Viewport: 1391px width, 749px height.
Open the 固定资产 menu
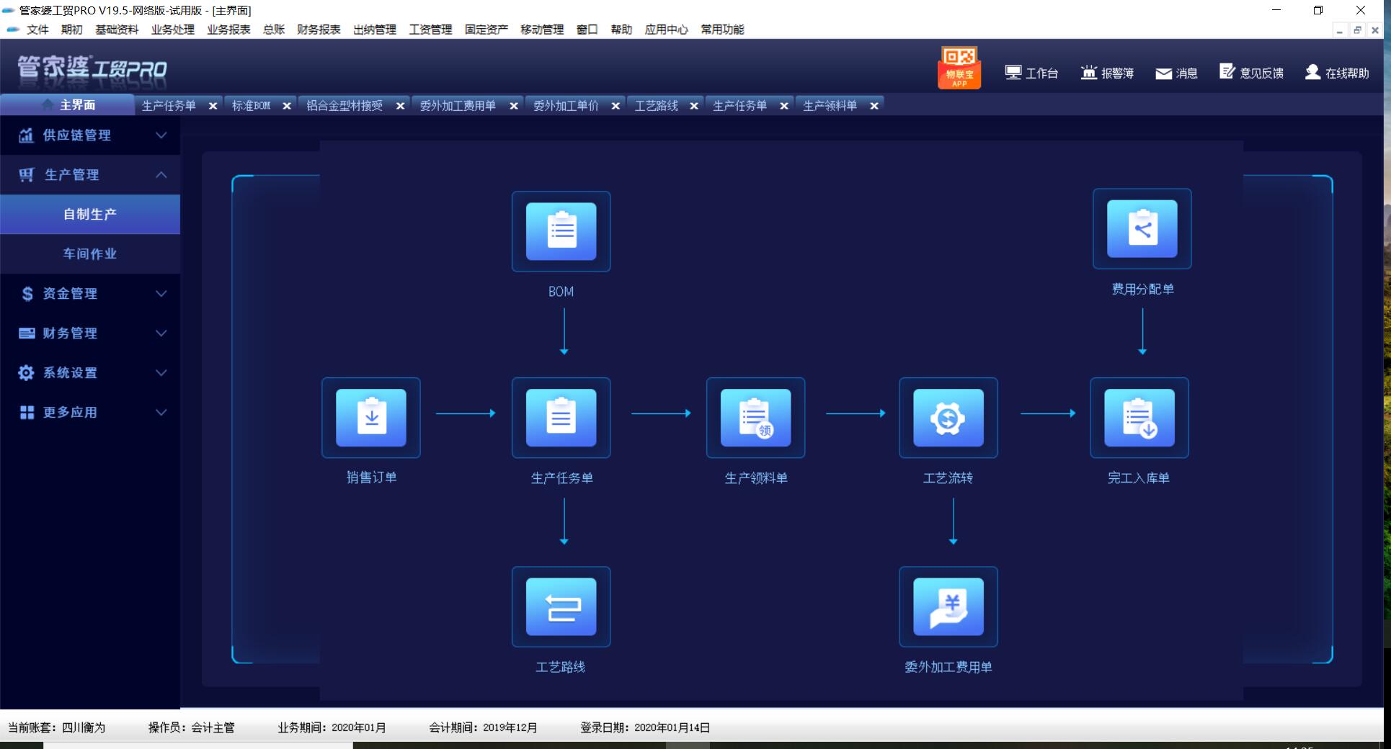486,30
